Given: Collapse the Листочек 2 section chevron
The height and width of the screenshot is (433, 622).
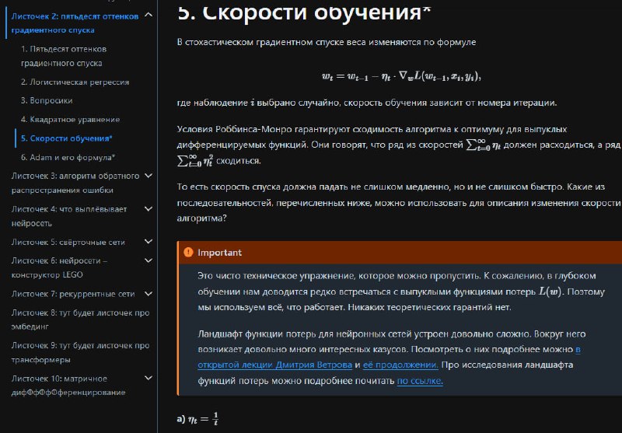Looking at the screenshot, I should 149,16.
